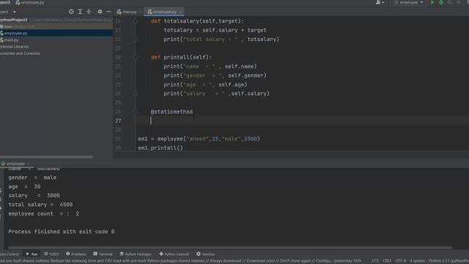
Task: Click 'totsalary = self.salary + target' line
Action: click(215, 30)
